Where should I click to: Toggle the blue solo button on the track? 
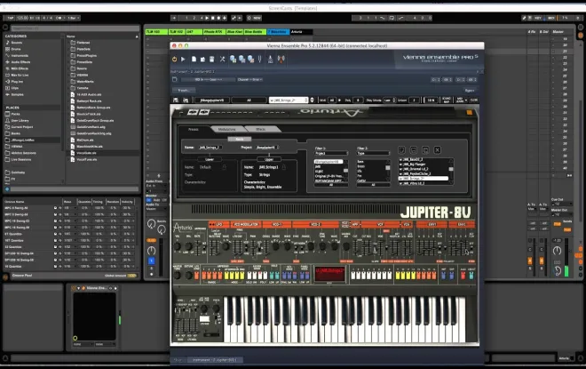click(151, 261)
